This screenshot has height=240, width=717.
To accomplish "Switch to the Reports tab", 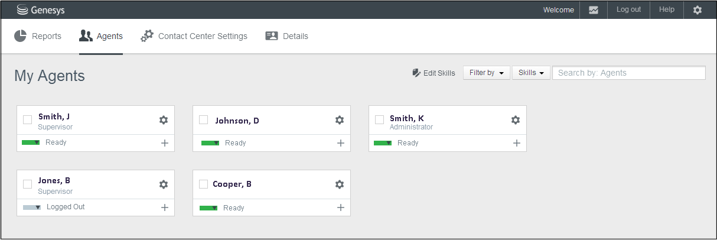I will click(x=38, y=36).
